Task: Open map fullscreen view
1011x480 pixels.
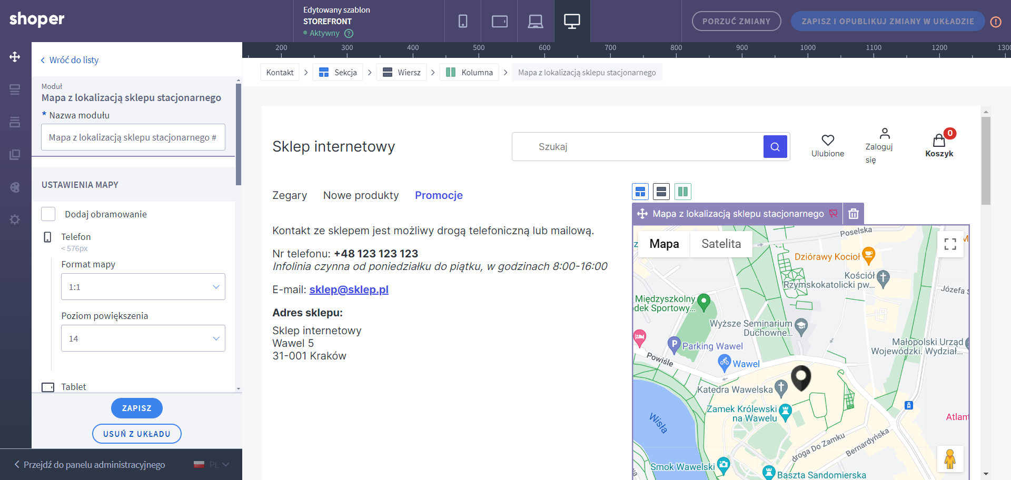Action: coord(950,244)
